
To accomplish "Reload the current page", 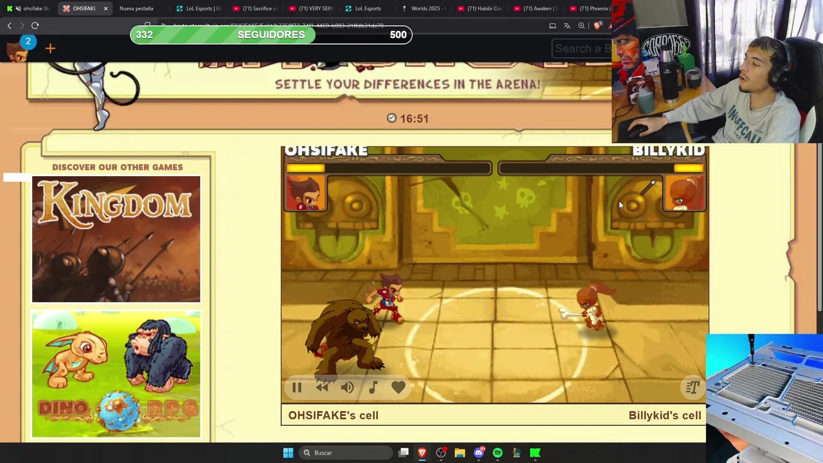I will pyautogui.click(x=35, y=26).
